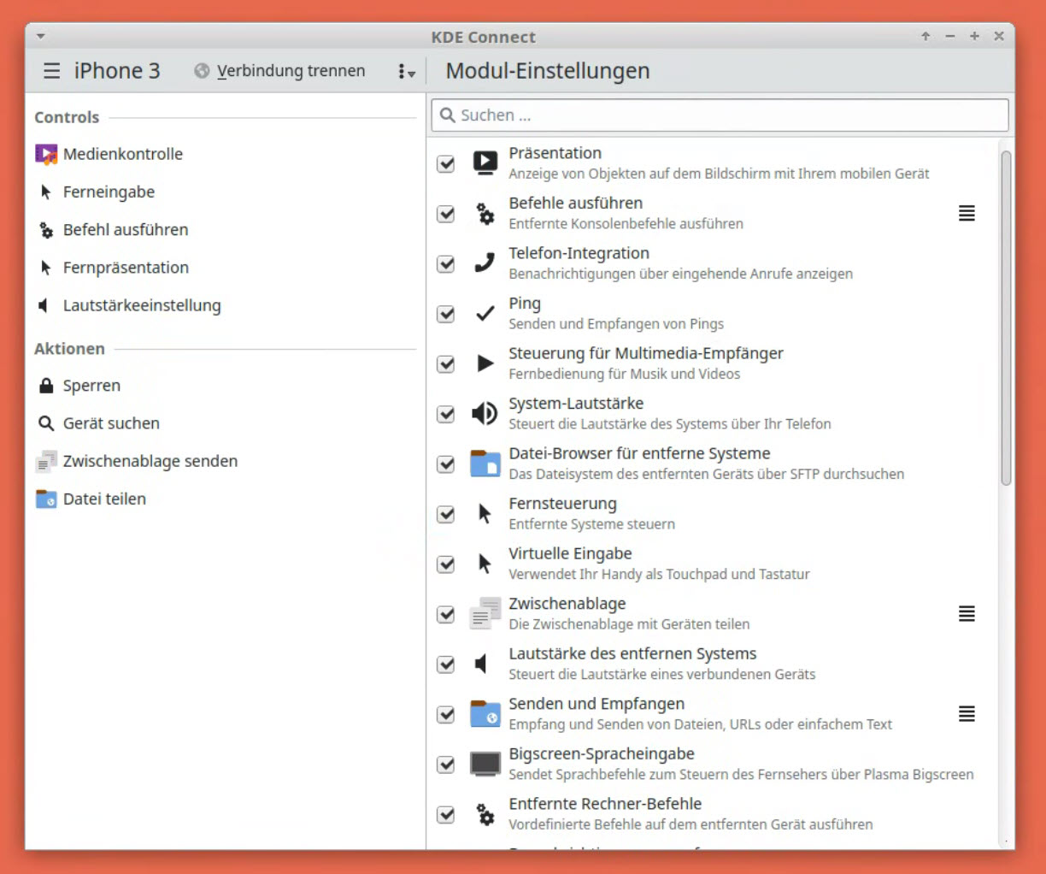The image size is (1046, 874).
Task: Open the hamburger menu beside iPhone 3
Action: pyautogui.click(x=52, y=71)
